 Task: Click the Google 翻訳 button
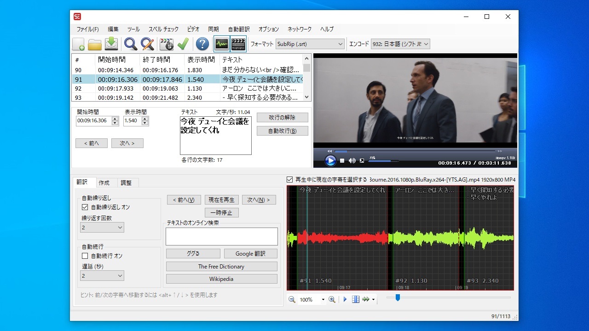point(251,253)
